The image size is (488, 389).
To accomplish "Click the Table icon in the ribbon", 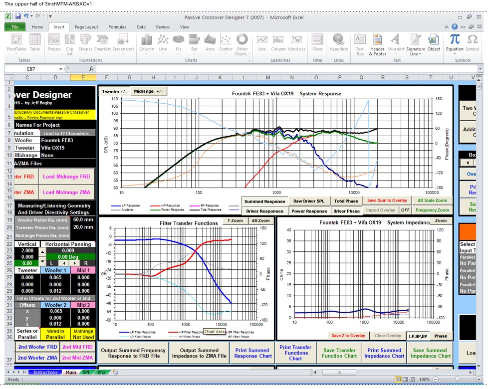I will pyautogui.click(x=35, y=42).
